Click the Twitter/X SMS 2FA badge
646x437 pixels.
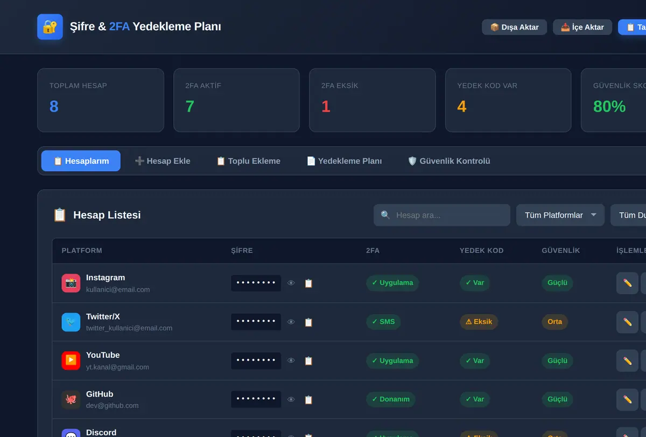[x=383, y=322]
